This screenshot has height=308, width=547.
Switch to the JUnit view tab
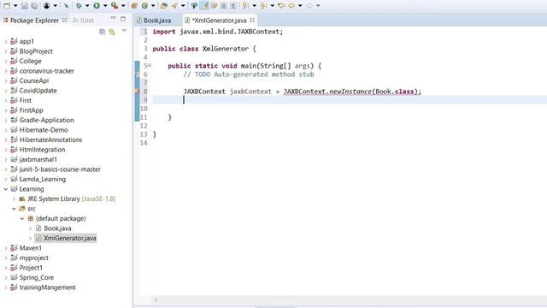point(83,21)
